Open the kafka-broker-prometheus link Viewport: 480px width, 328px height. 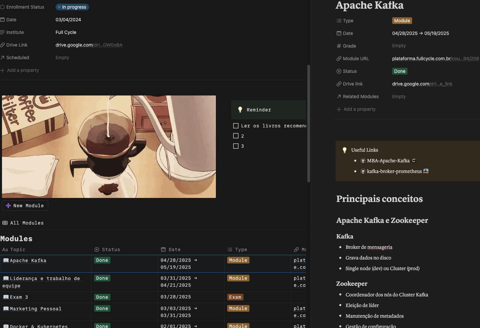[x=394, y=171]
